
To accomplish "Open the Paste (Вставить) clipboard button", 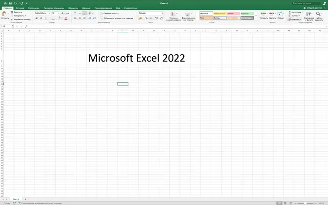I will (x=4, y=15).
